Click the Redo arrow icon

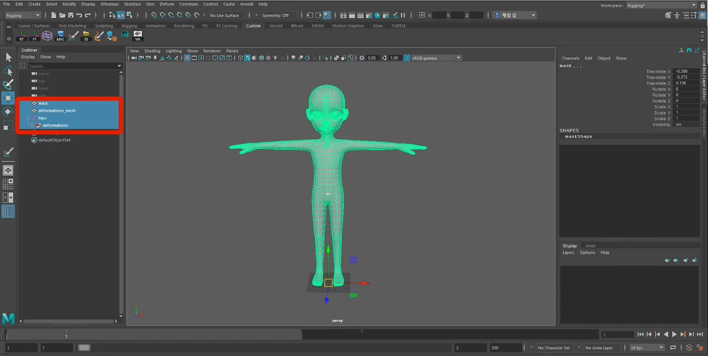point(88,15)
